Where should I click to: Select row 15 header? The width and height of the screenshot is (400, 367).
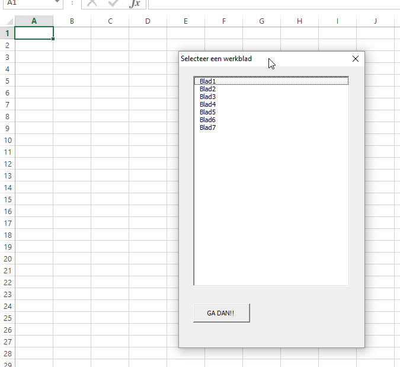(7, 199)
